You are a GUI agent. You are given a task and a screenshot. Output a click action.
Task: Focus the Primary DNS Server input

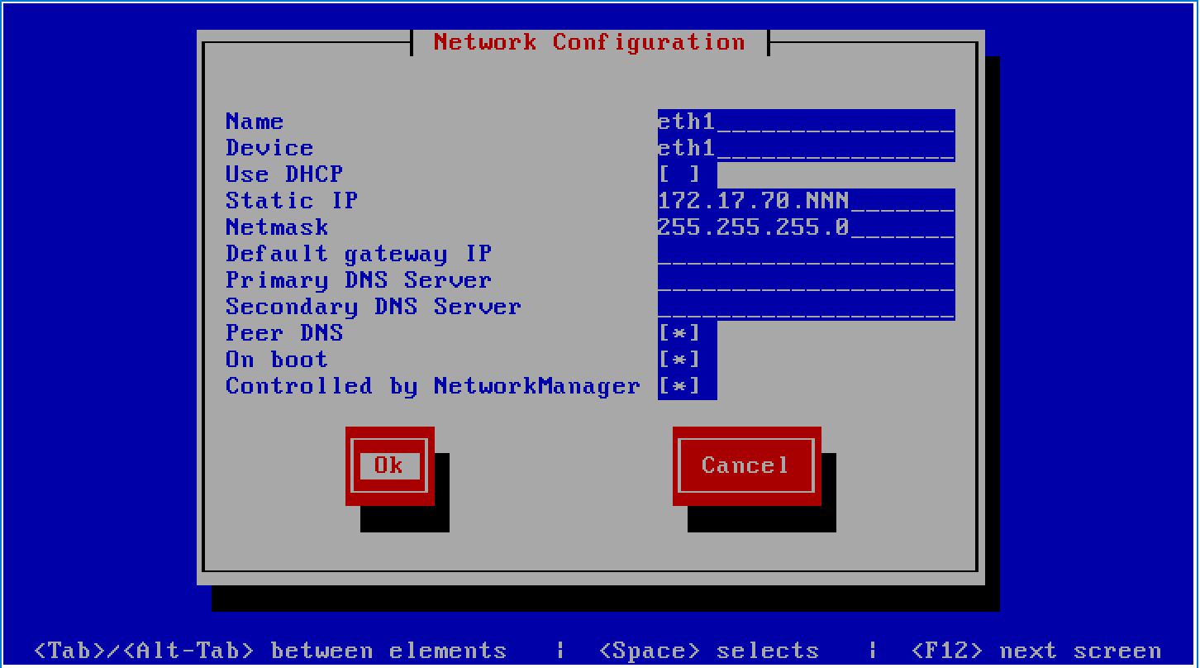[x=807, y=280]
